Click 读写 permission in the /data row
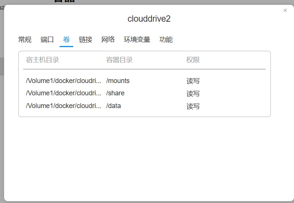The width and height of the screenshot is (294, 203). (x=193, y=106)
